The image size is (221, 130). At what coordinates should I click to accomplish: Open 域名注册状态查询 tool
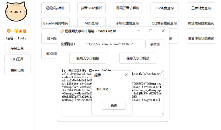click(201, 38)
